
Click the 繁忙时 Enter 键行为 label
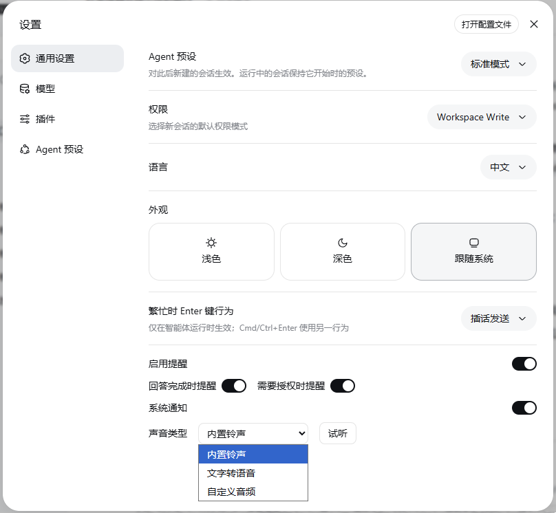tap(191, 311)
